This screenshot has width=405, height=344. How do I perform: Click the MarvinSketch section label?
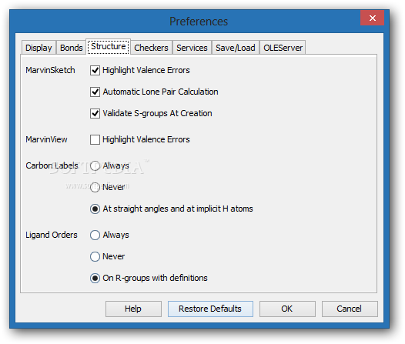(x=50, y=70)
